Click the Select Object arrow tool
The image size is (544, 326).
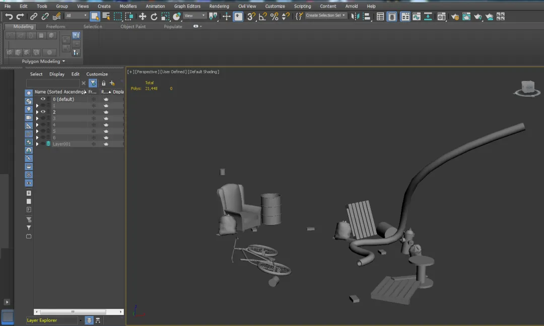click(95, 17)
